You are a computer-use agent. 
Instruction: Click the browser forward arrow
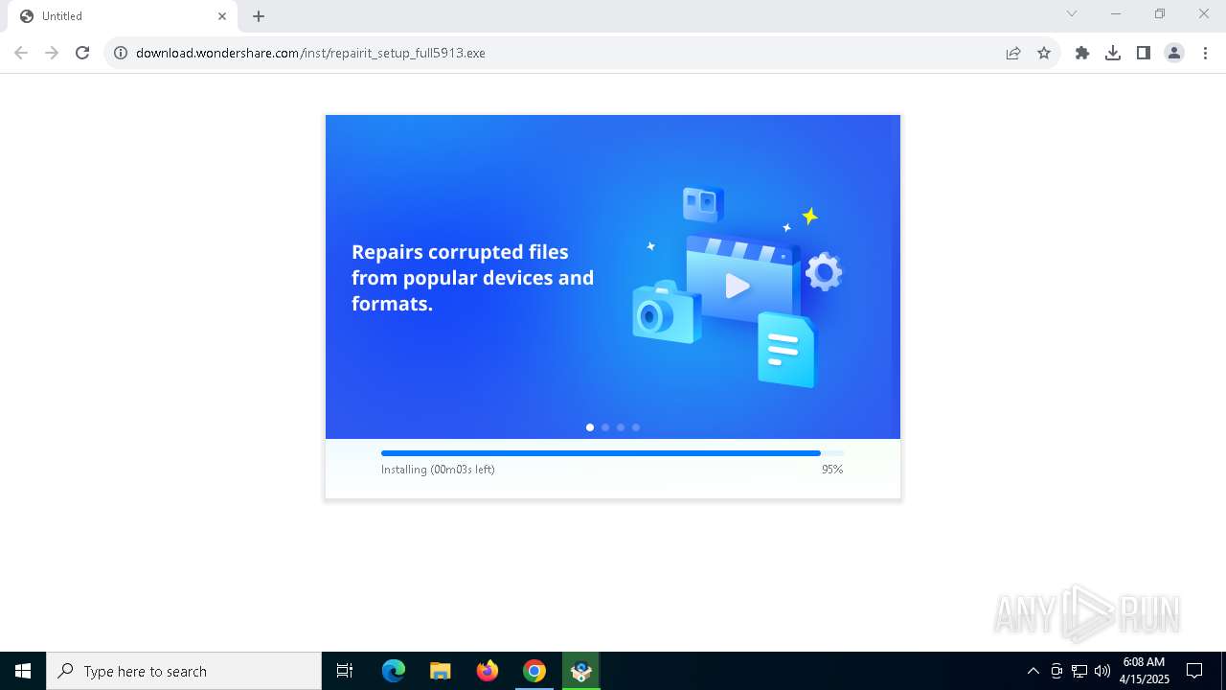52,53
